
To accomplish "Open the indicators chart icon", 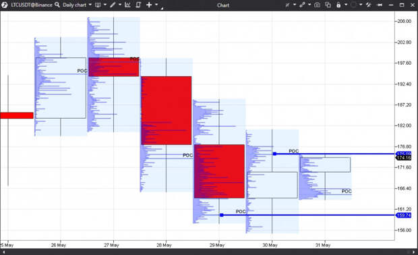I will (127, 5).
